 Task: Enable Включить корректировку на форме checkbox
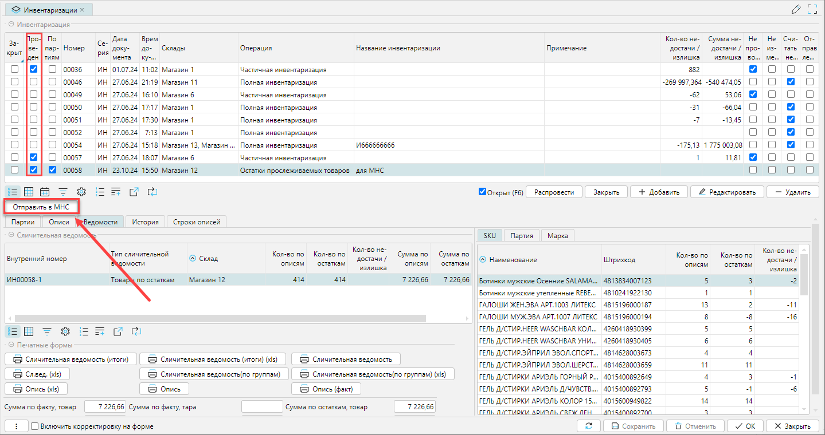pos(35,426)
